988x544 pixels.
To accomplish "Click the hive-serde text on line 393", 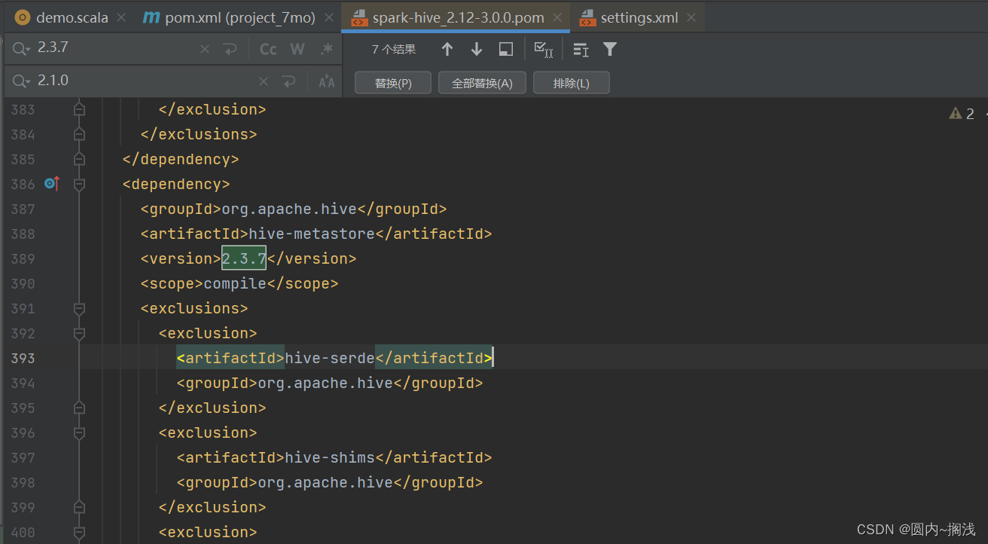I will point(330,358).
